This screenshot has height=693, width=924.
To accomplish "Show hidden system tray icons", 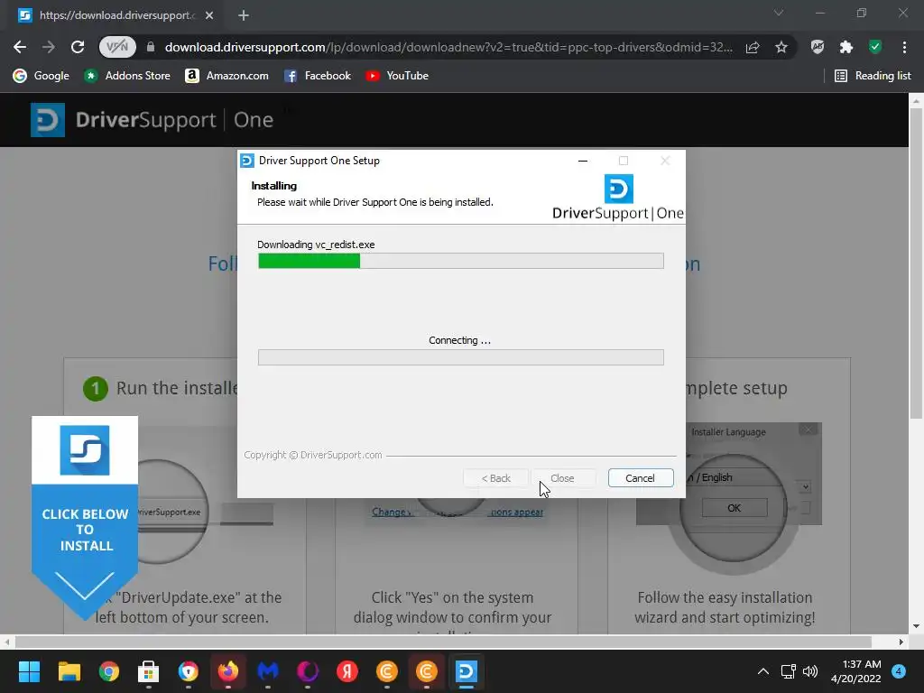I will coord(763,671).
